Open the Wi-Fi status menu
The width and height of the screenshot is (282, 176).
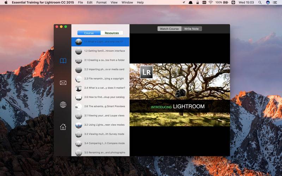[210, 2]
